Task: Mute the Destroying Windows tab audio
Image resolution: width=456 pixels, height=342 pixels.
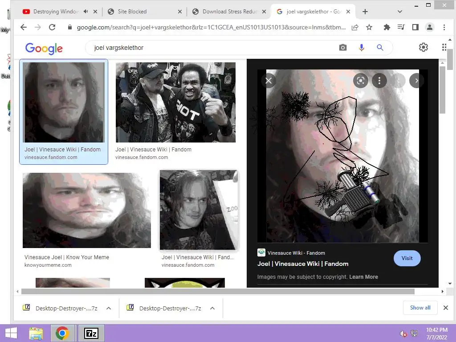Action: tap(86, 11)
